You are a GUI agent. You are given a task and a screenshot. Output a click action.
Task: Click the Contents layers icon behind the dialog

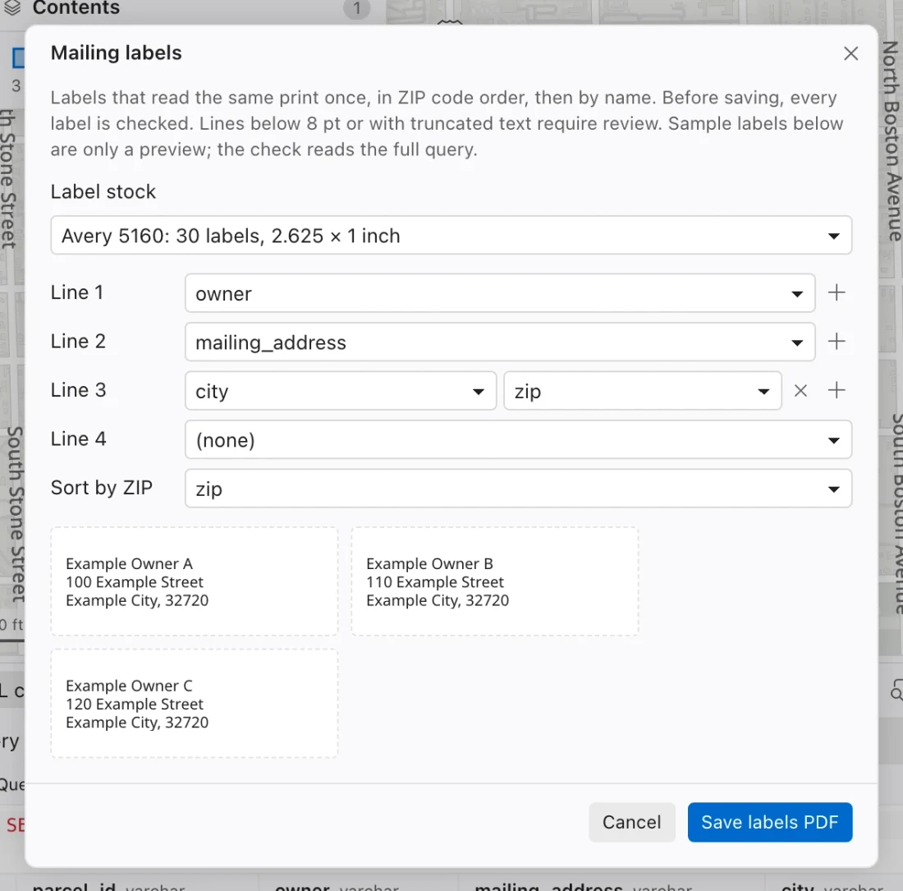tap(12, 8)
